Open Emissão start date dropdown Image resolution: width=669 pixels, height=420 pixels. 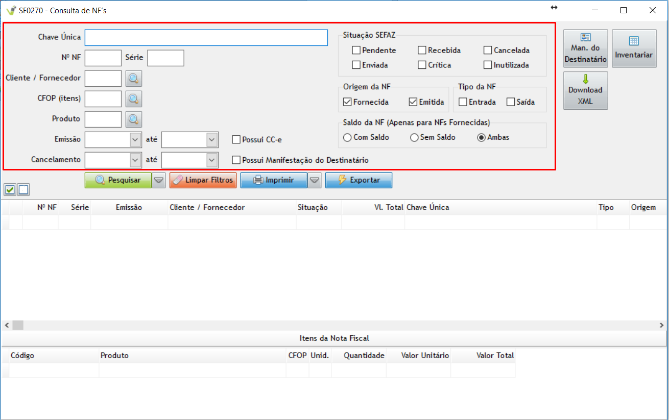click(x=135, y=139)
